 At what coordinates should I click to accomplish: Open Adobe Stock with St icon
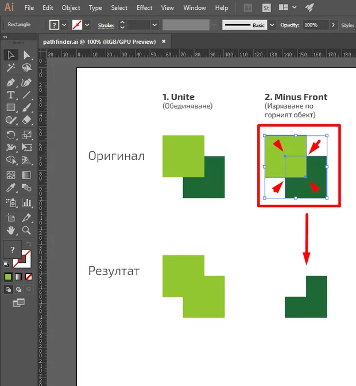(x=266, y=8)
